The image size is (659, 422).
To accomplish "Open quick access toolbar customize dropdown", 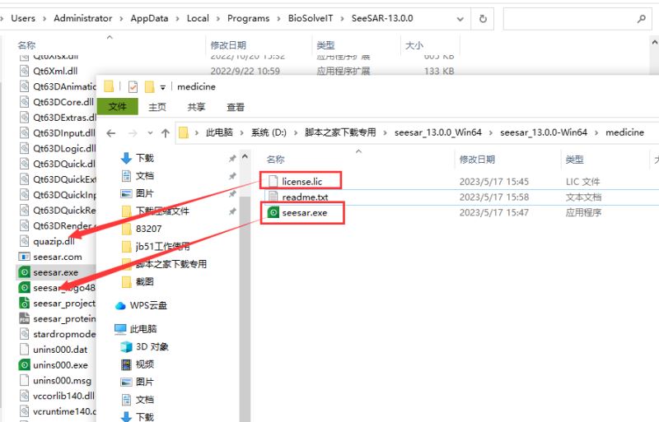I will (162, 87).
